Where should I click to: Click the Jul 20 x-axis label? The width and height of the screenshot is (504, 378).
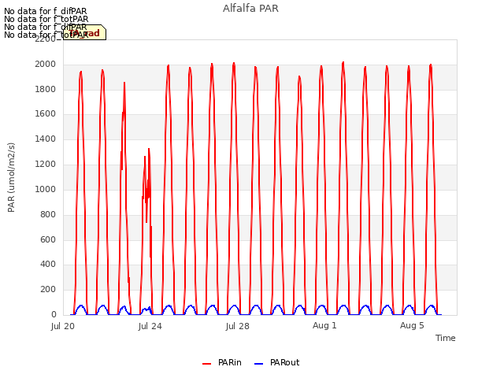click(63, 326)
